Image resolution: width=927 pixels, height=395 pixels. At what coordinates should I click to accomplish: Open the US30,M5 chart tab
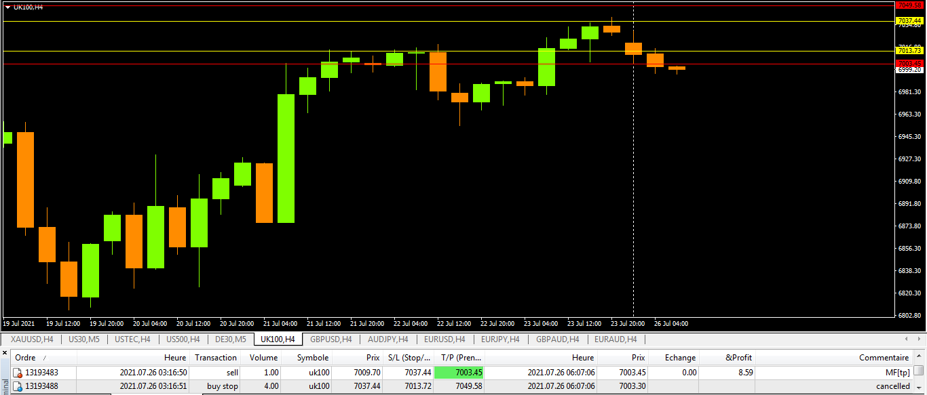pyautogui.click(x=84, y=339)
